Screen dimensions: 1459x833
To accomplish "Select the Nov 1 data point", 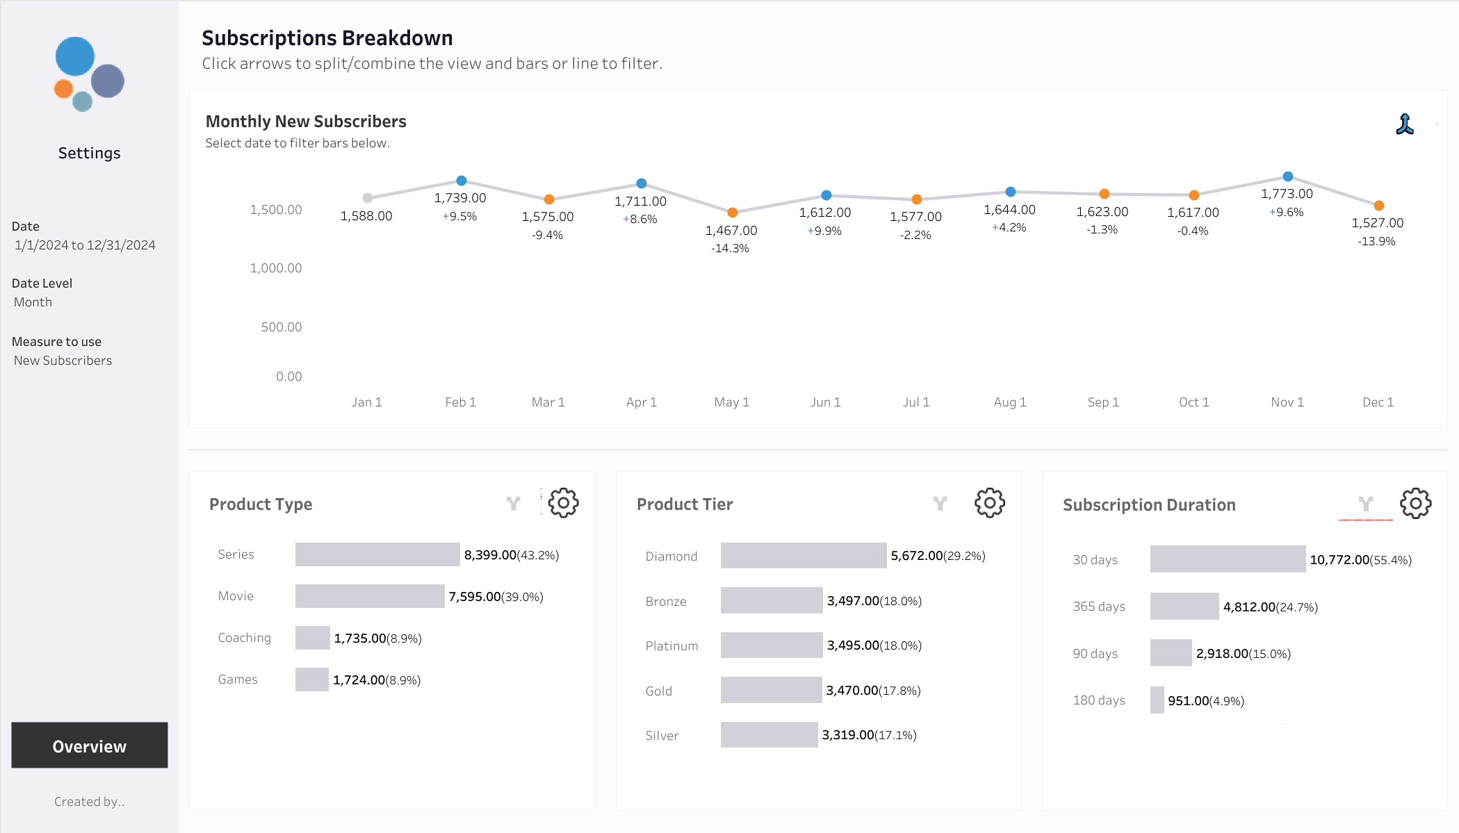I will click(x=1287, y=176).
